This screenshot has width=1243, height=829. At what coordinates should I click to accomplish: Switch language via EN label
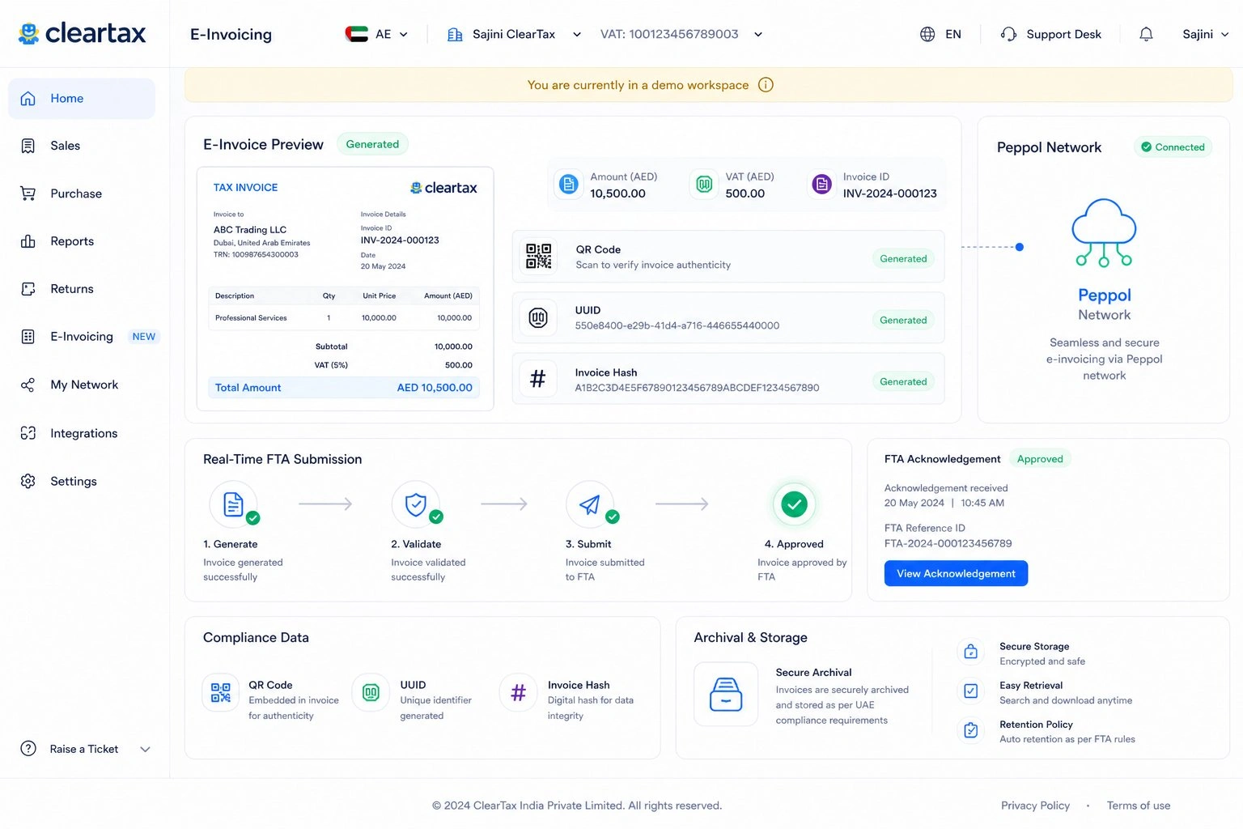tap(953, 34)
